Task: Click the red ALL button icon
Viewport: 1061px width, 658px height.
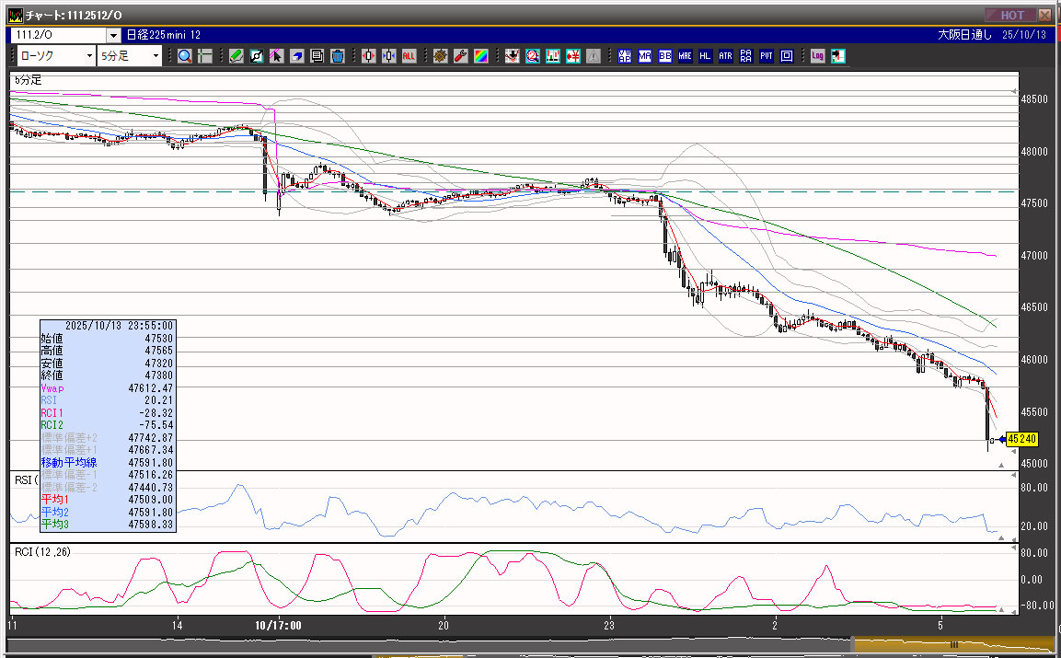Action: point(409,56)
